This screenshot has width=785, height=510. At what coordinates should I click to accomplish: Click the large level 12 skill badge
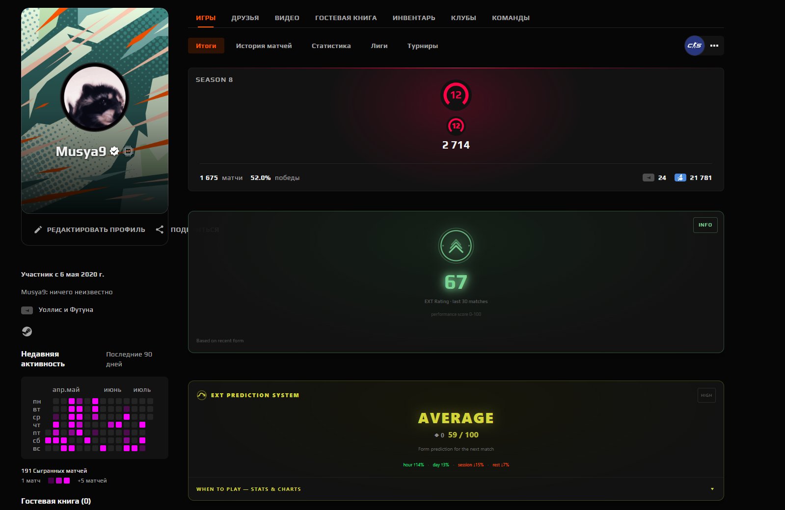coord(456,95)
